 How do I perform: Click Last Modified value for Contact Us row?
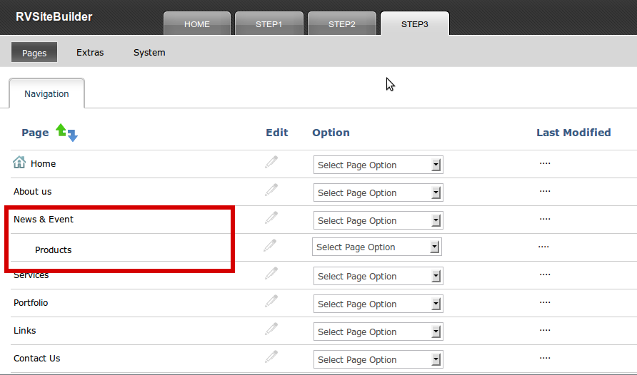[x=545, y=358]
